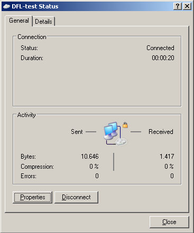
Task: Open the question mark help button
Action: pos(178,6)
